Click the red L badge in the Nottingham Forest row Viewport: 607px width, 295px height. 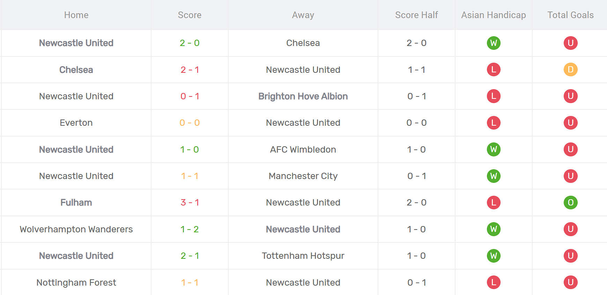coord(493,282)
